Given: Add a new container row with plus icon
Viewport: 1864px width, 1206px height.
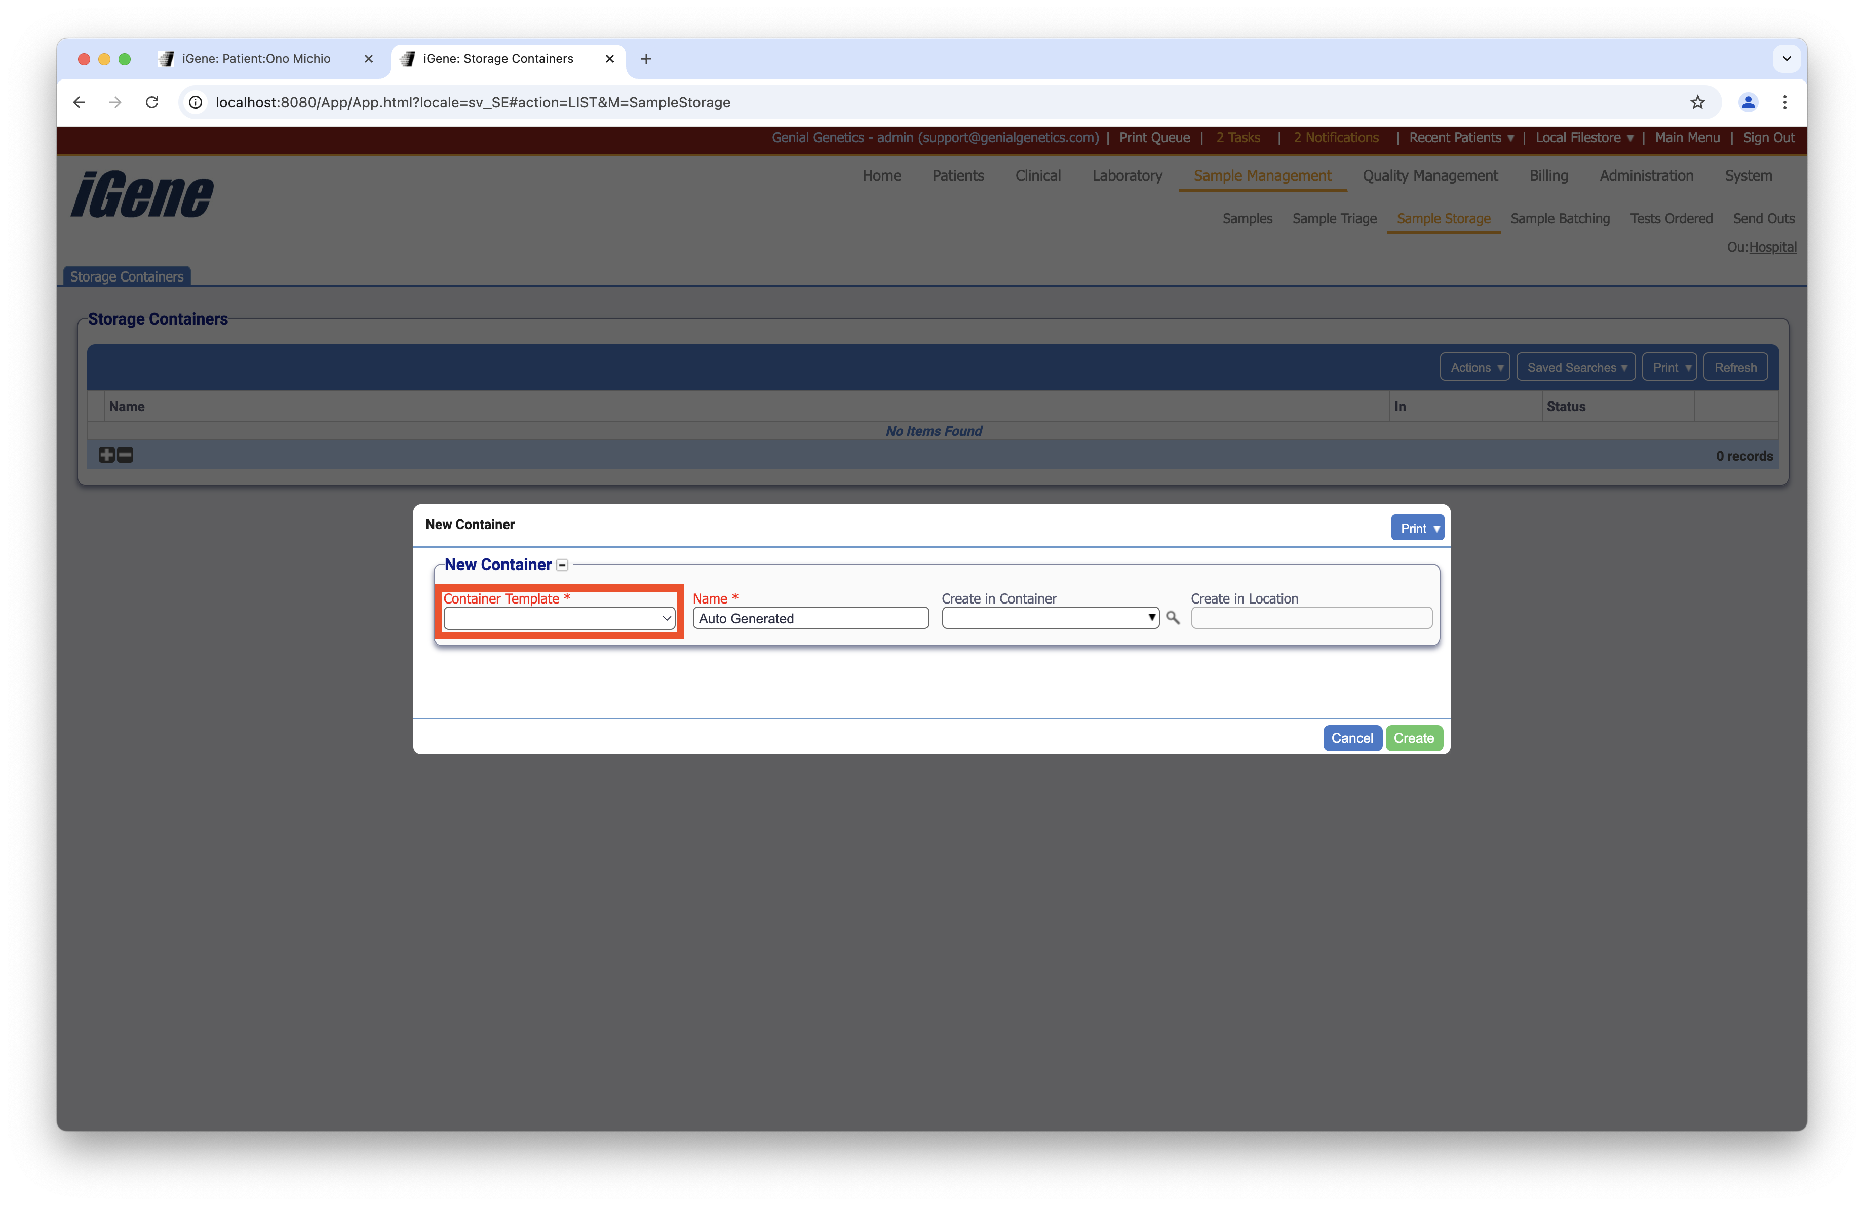Looking at the screenshot, I should pos(106,455).
